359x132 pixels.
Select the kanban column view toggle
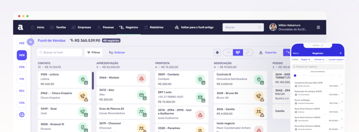pyautogui.click(x=238, y=53)
